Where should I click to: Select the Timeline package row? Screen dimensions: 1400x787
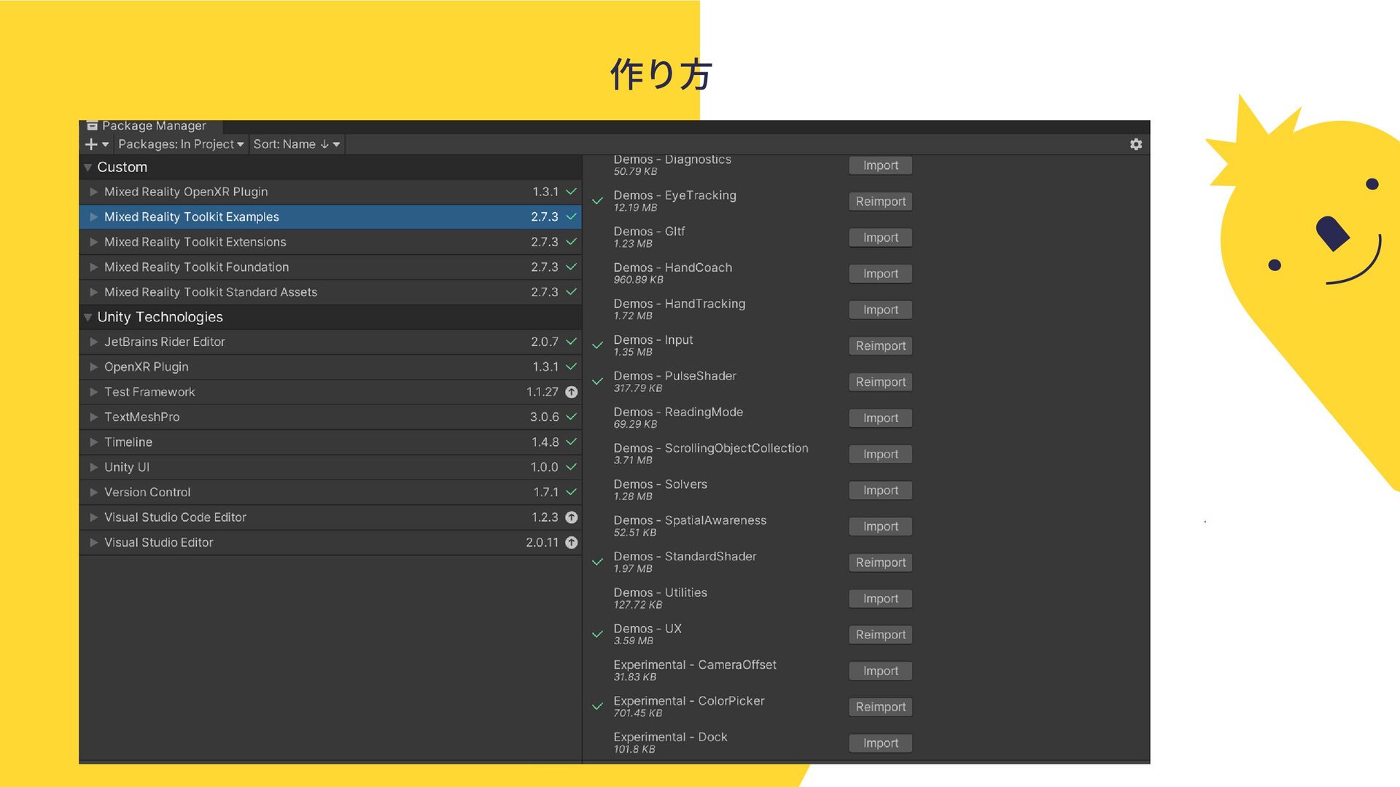point(128,442)
